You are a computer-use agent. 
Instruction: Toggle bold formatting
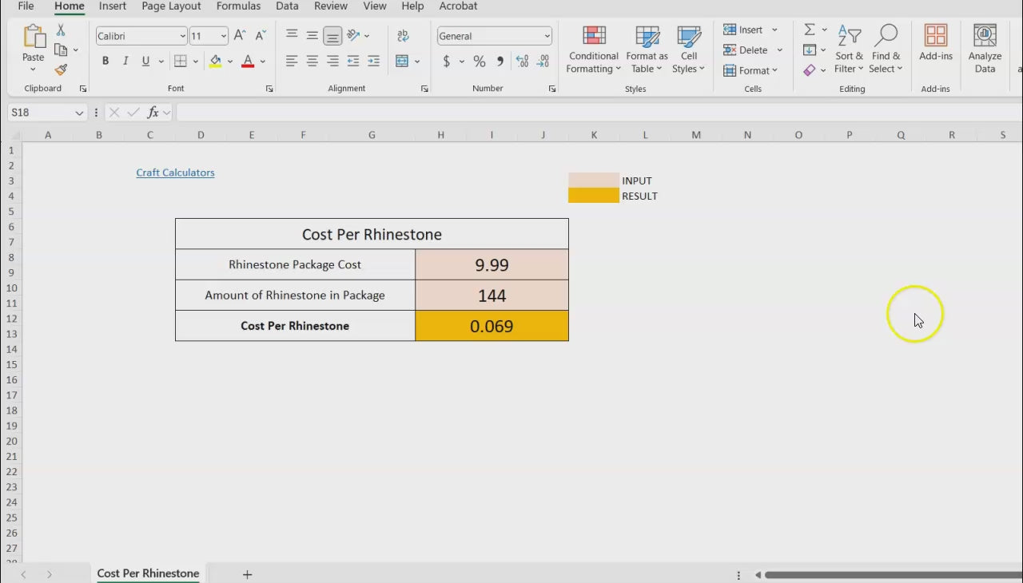pos(105,61)
